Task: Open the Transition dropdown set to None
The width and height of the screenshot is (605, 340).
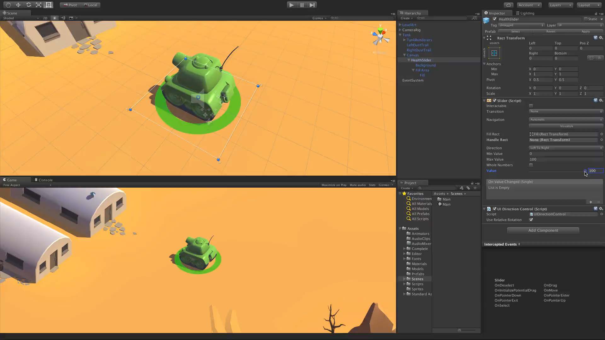Action: pos(566,111)
